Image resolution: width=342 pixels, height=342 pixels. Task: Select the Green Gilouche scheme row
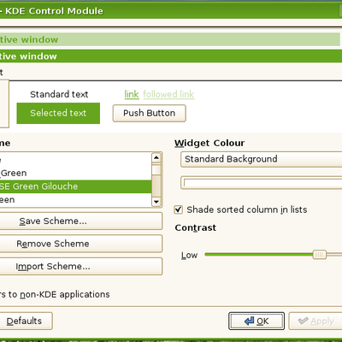75,186
